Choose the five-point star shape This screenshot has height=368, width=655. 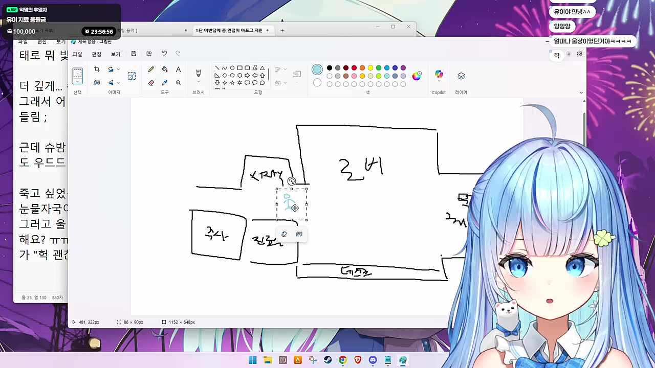tap(232, 83)
